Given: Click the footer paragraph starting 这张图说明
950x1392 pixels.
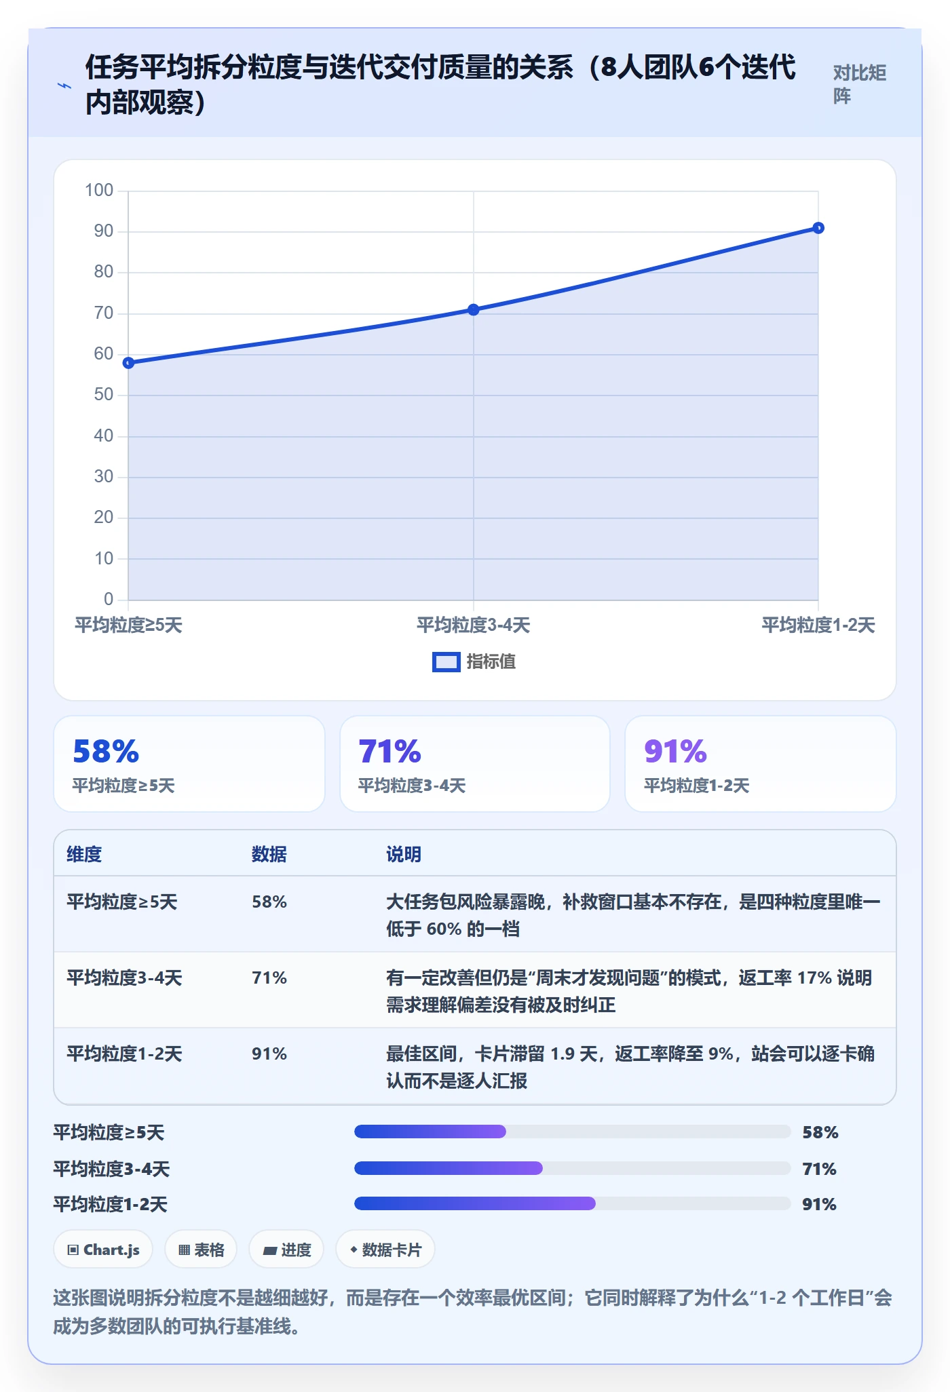Looking at the screenshot, I should [473, 1311].
